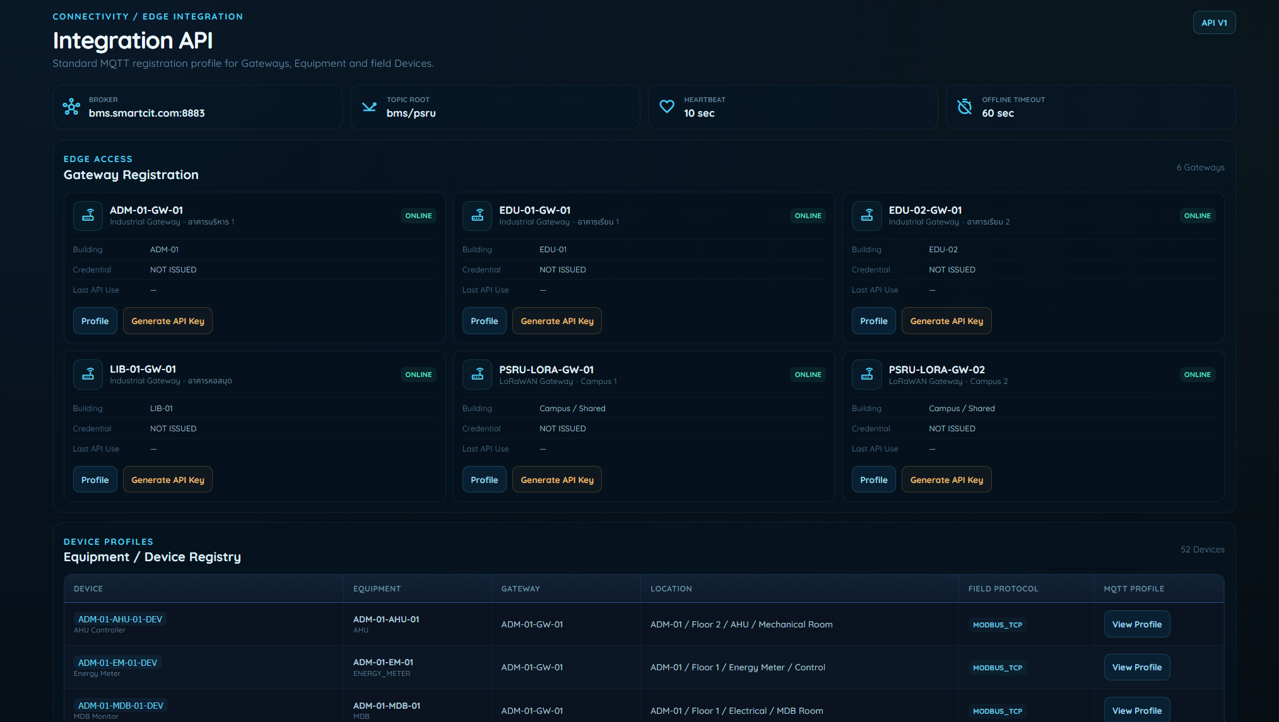Click the Equipment / Device Registry heading
Screen dimensions: 1279x722
pos(152,557)
